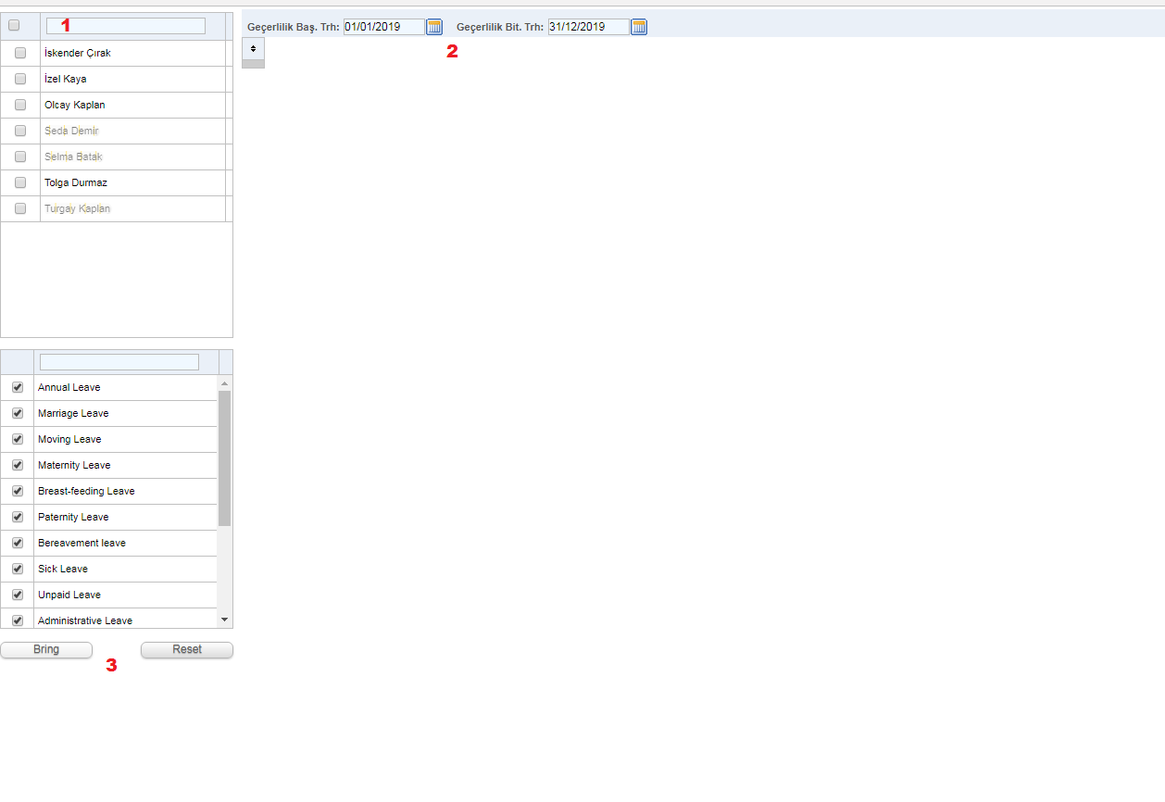Image resolution: width=1165 pixels, height=802 pixels.
Task: Uncheck the Breast-feeding Leave checkbox
Action: coord(17,491)
